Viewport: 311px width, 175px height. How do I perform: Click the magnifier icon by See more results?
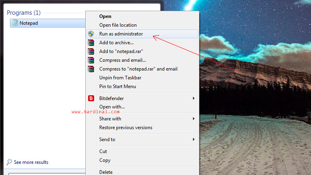point(9,162)
